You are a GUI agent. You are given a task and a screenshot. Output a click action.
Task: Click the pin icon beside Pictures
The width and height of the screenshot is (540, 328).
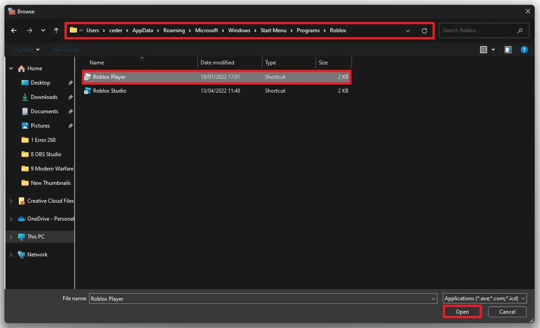[70, 126]
